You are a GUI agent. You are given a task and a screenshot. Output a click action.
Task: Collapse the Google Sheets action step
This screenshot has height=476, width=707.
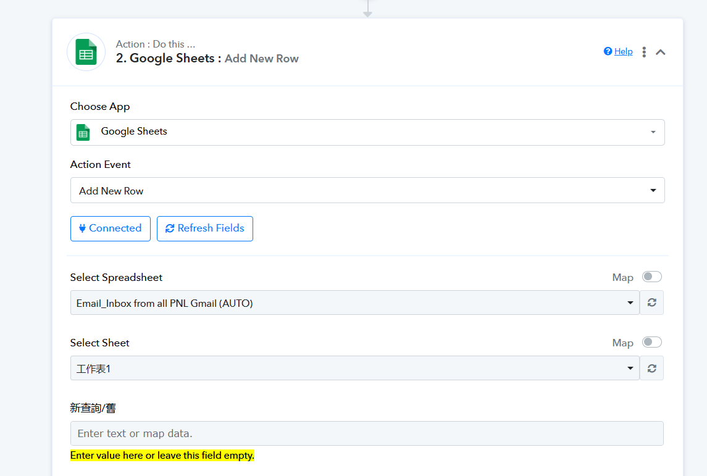click(661, 52)
